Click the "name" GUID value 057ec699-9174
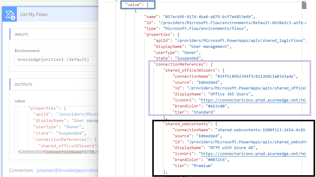This screenshot has height=177, width=316. [x=208, y=17]
